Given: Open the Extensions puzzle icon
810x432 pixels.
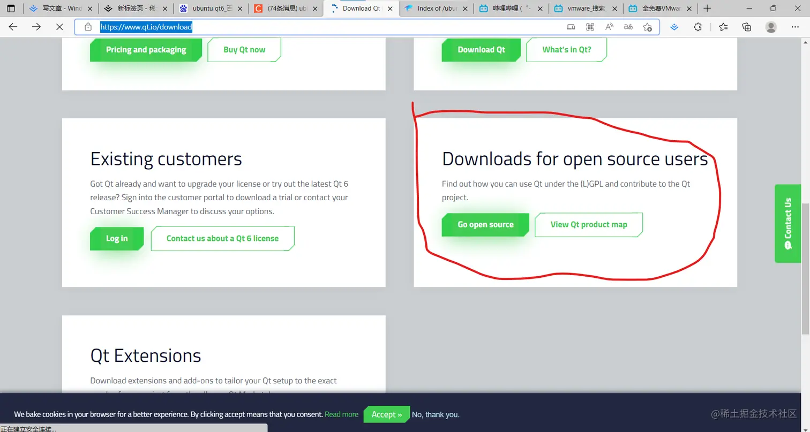Looking at the screenshot, I should pos(697,27).
